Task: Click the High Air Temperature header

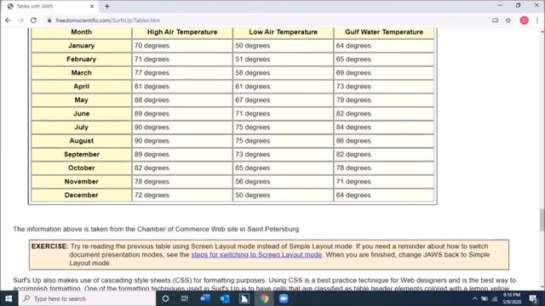Action: [182, 32]
